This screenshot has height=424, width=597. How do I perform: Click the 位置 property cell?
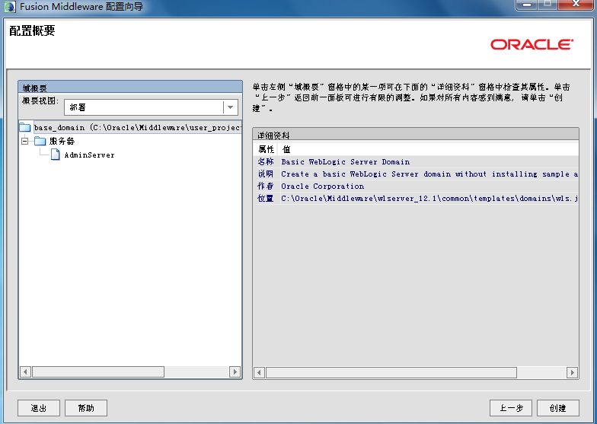[x=266, y=198]
